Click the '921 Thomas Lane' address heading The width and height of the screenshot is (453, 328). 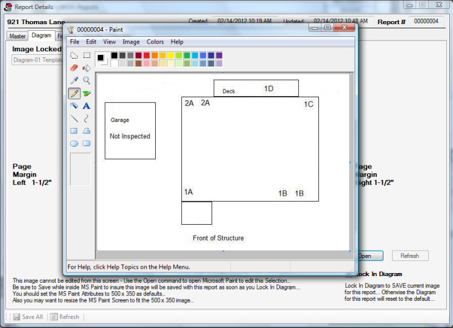[x=36, y=22]
